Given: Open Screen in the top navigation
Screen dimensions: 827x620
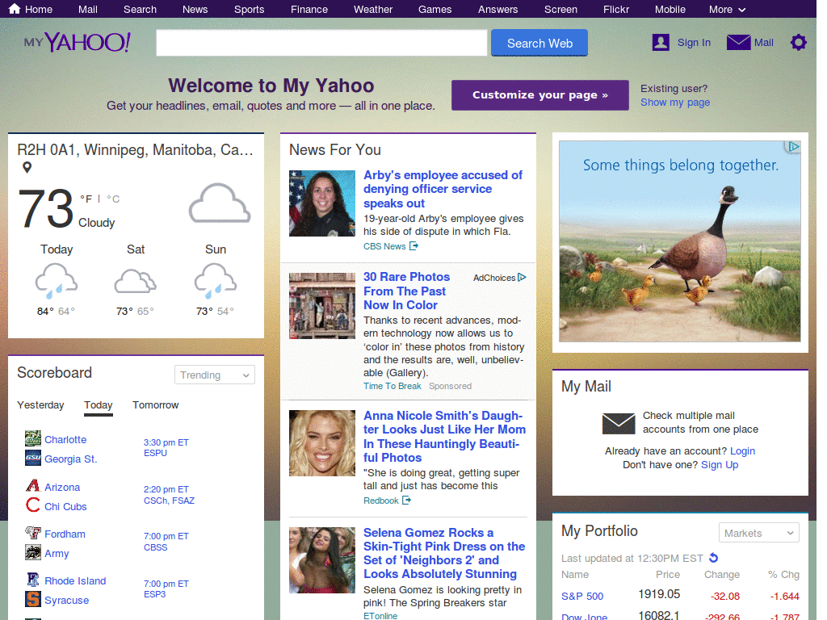Looking at the screenshot, I should click(x=560, y=10).
